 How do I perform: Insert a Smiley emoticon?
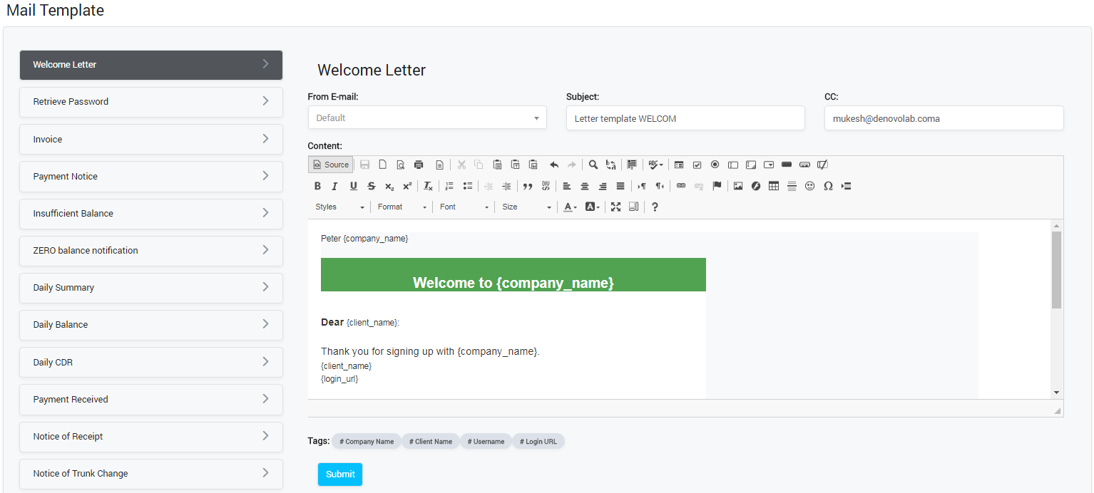point(809,186)
